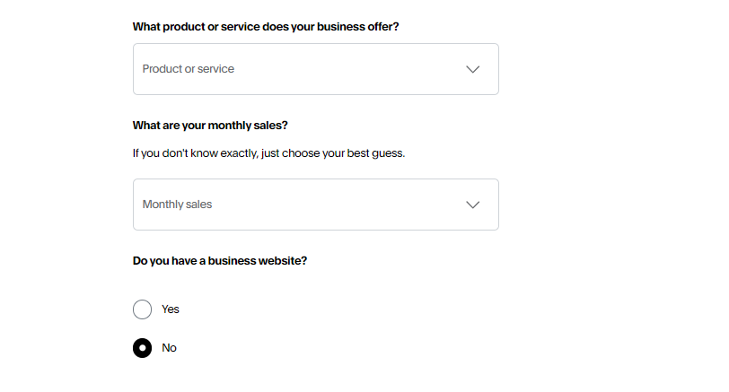Click the chevron in Product or service dropdown

click(x=473, y=69)
